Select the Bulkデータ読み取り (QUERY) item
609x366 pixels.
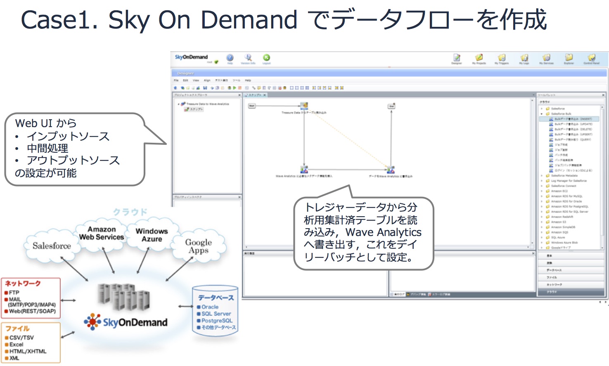click(x=570, y=139)
